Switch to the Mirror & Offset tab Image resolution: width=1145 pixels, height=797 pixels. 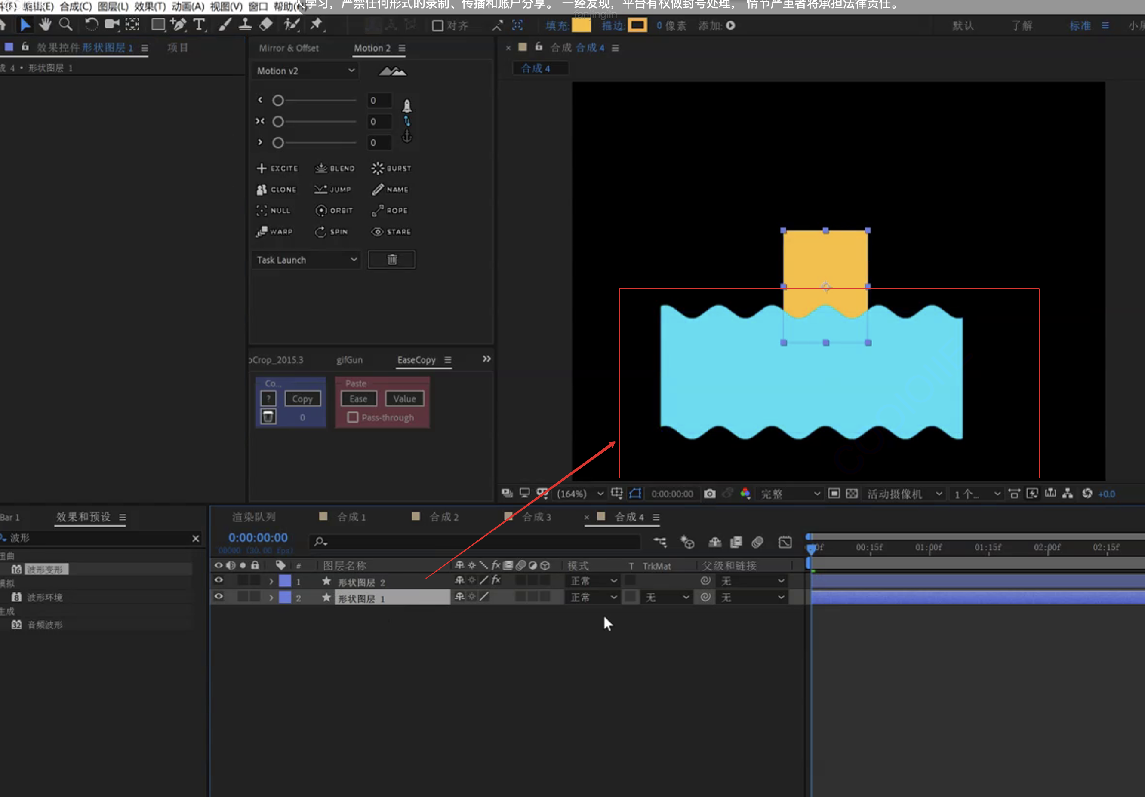(289, 48)
